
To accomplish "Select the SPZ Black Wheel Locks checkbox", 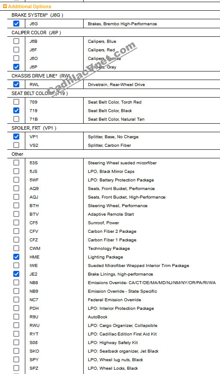I will (x=16, y=368).
